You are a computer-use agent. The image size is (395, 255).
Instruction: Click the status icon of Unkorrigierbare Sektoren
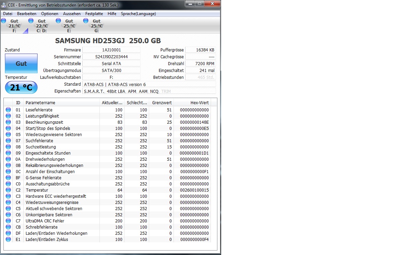click(x=8, y=215)
